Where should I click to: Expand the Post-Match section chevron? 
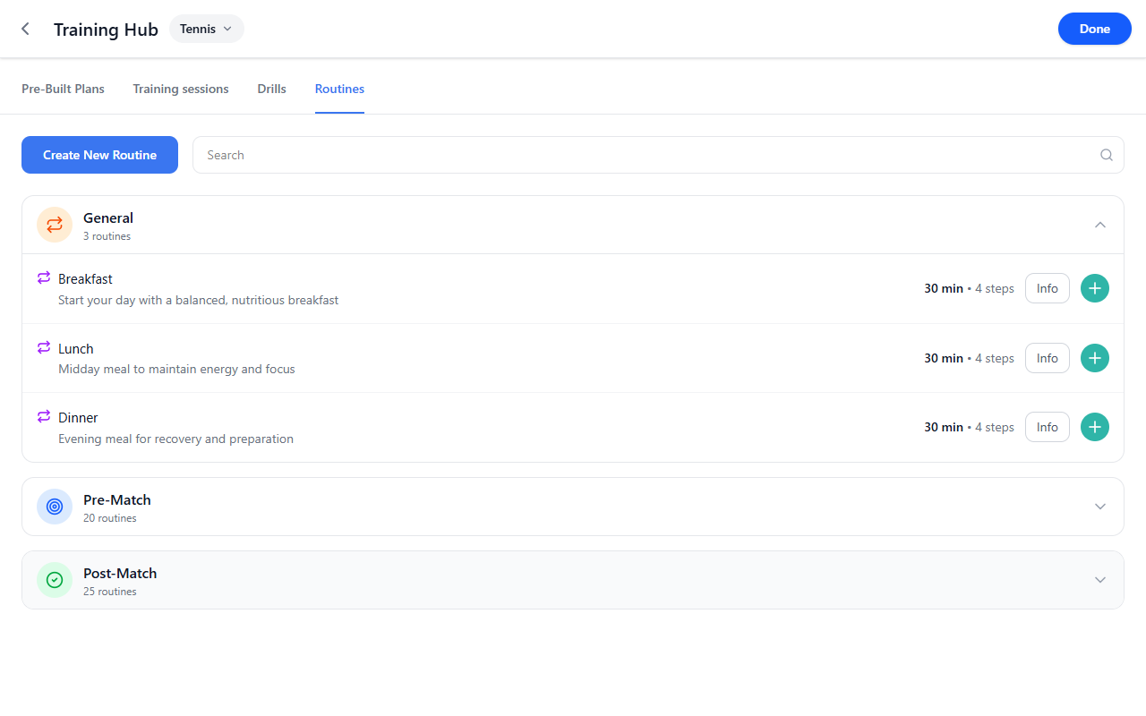pyautogui.click(x=1100, y=580)
